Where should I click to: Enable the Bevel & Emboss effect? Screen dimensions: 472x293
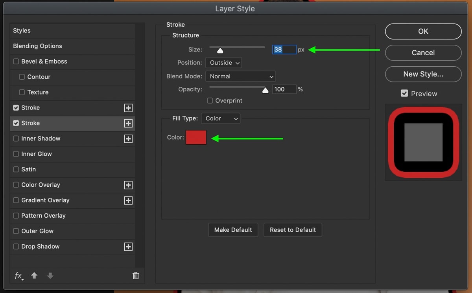16,62
